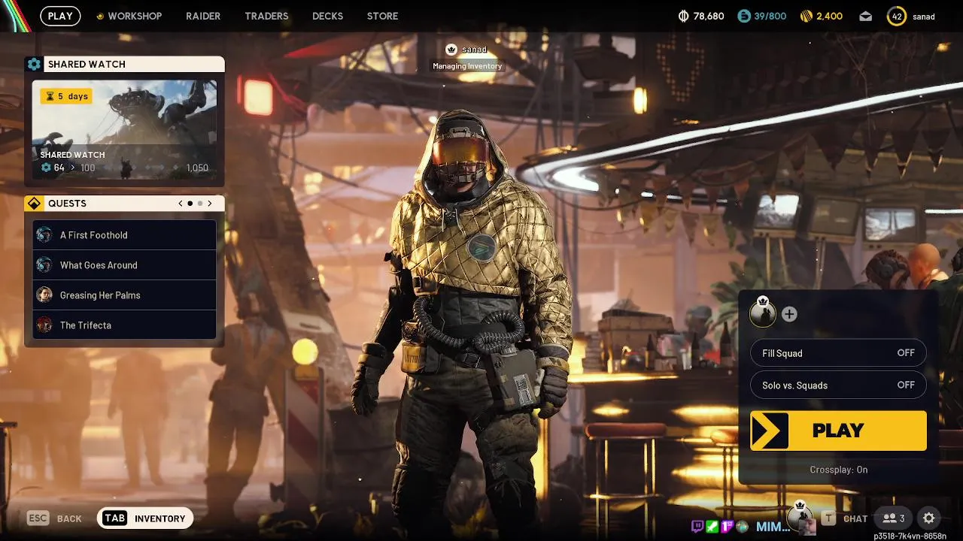
Task: Click the Twitch badge icon
Action: [x=699, y=526]
